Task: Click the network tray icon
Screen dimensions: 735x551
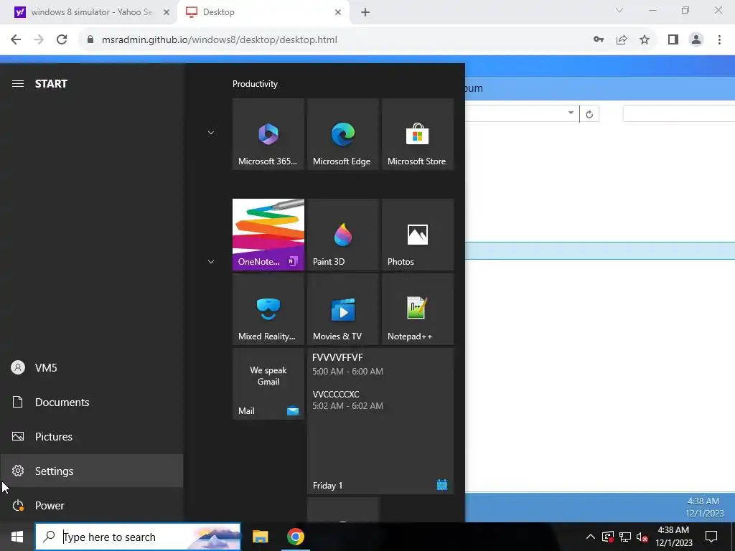Action: point(625,537)
